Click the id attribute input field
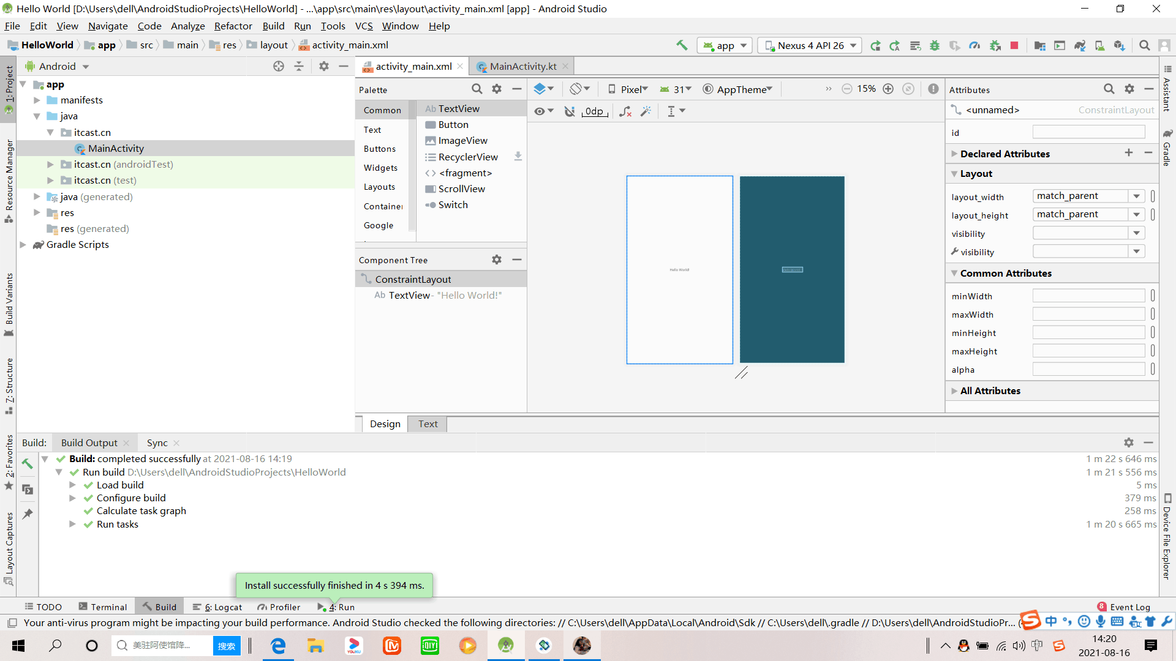 (x=1088, y=132)
